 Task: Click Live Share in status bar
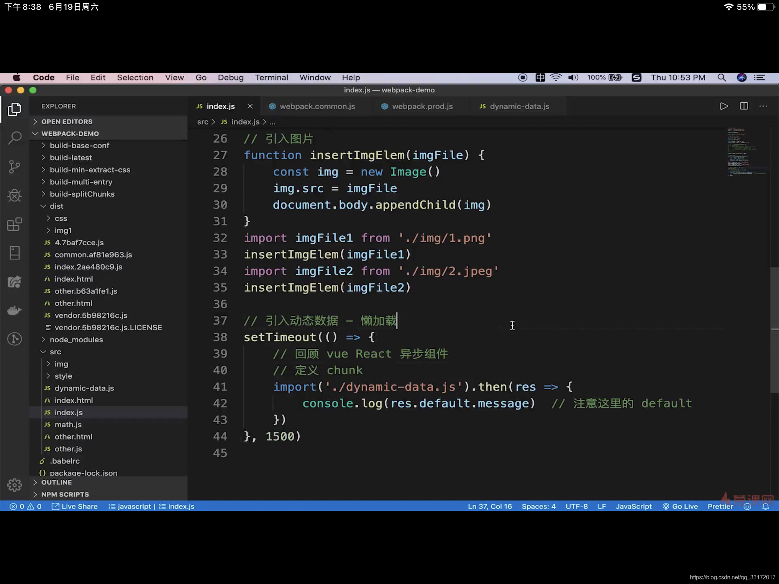point(75,506)
